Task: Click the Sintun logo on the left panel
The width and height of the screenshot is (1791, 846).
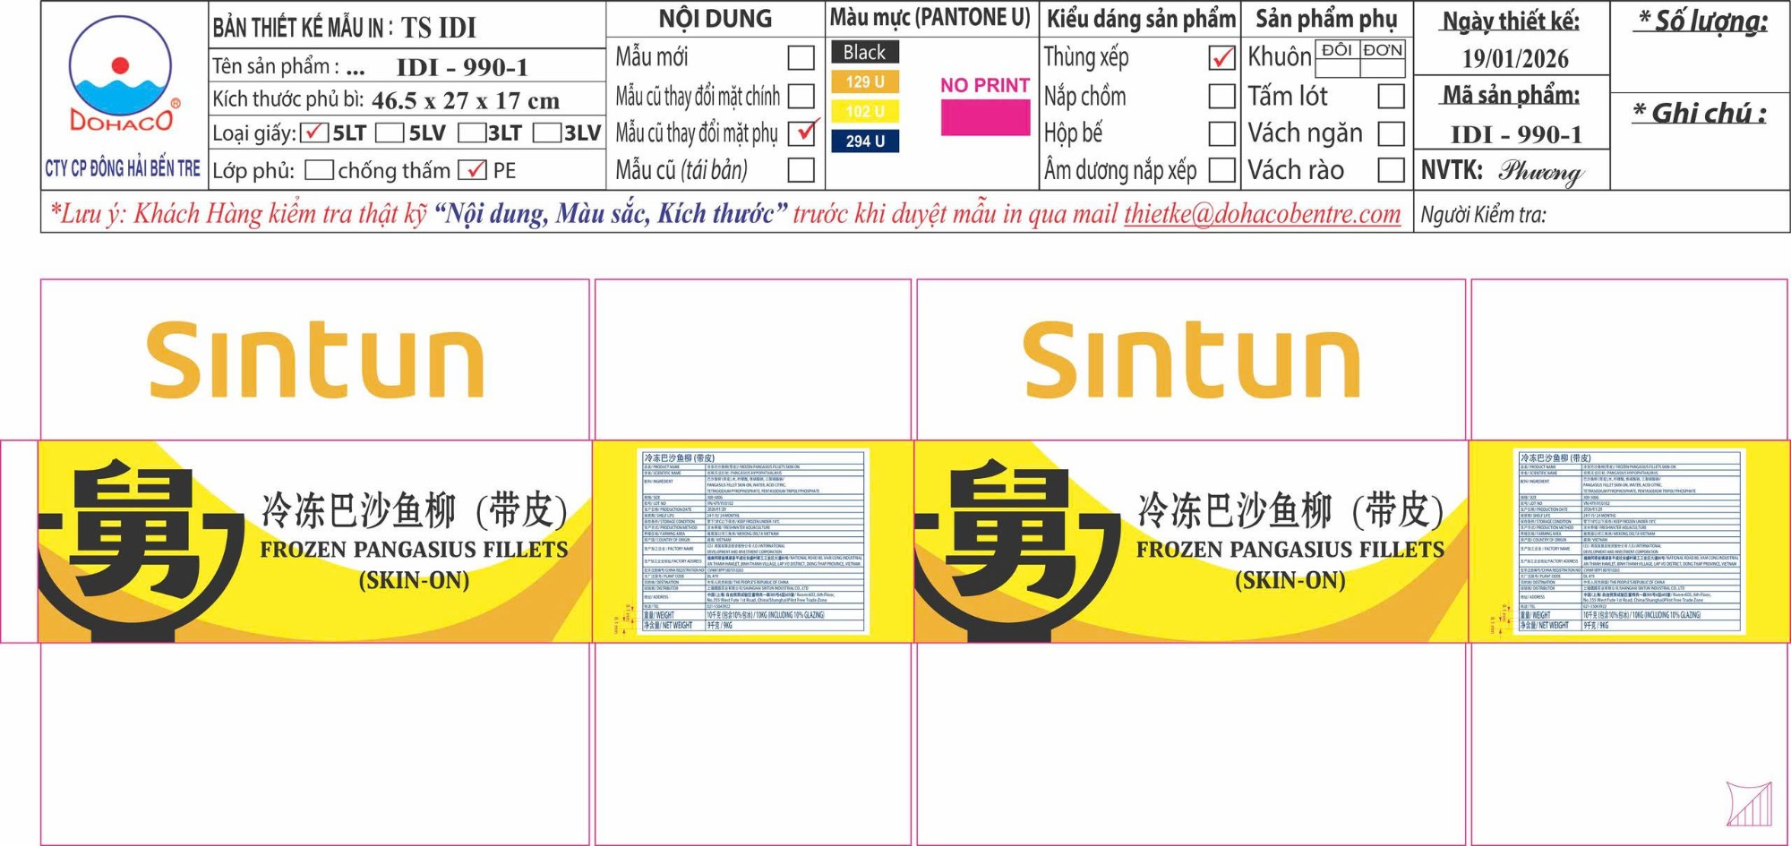Action: [x=315, y=360]
